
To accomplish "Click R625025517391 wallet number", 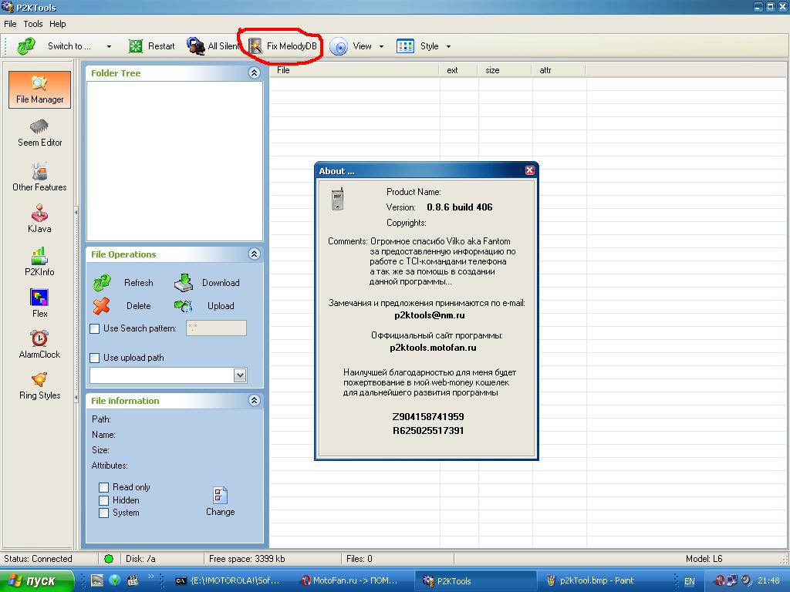I will [x=427, y=431].
